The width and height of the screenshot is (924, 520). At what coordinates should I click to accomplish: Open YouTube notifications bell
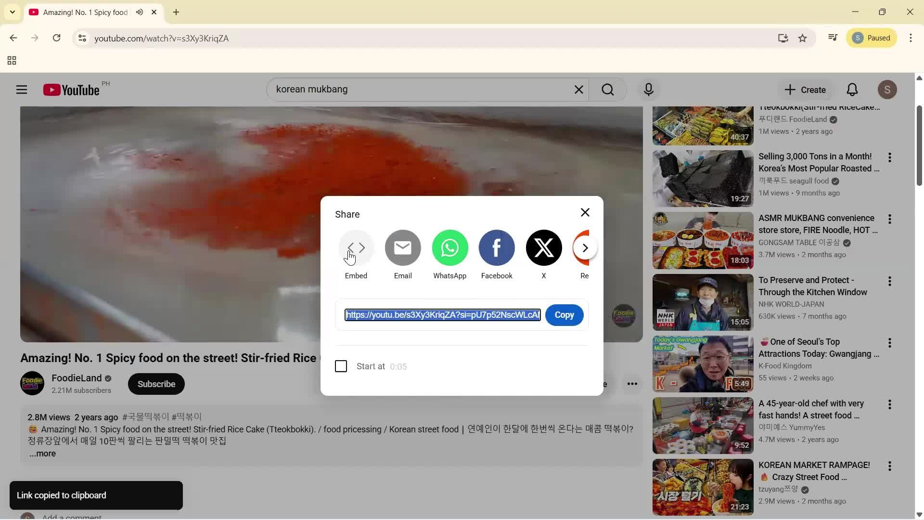pyautogui.click(x=852, y=89)
